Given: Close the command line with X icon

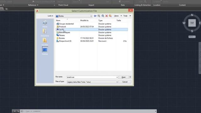Looking at the screenshot, I should [15, 111].
